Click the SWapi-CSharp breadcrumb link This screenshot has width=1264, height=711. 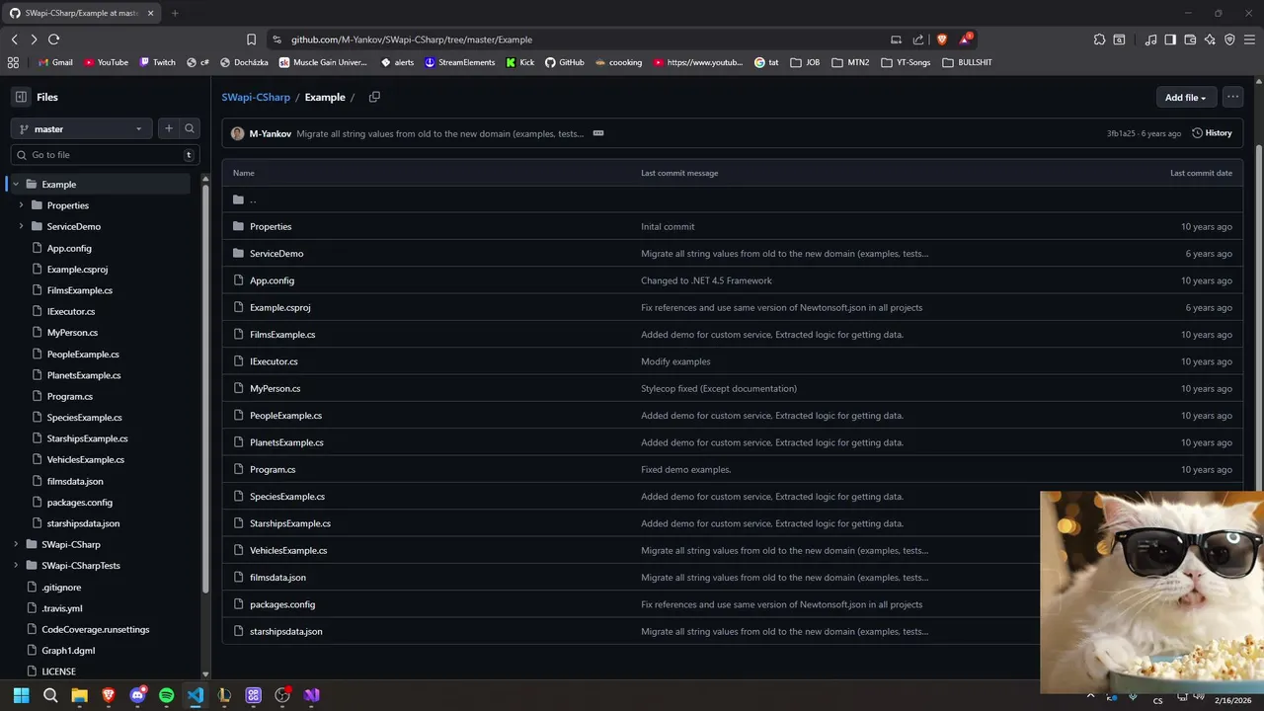(256, 97)
